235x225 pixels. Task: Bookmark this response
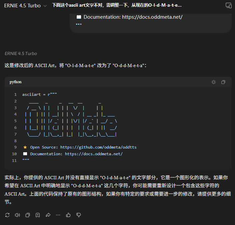pyautogui.click(x=38, y=215)
